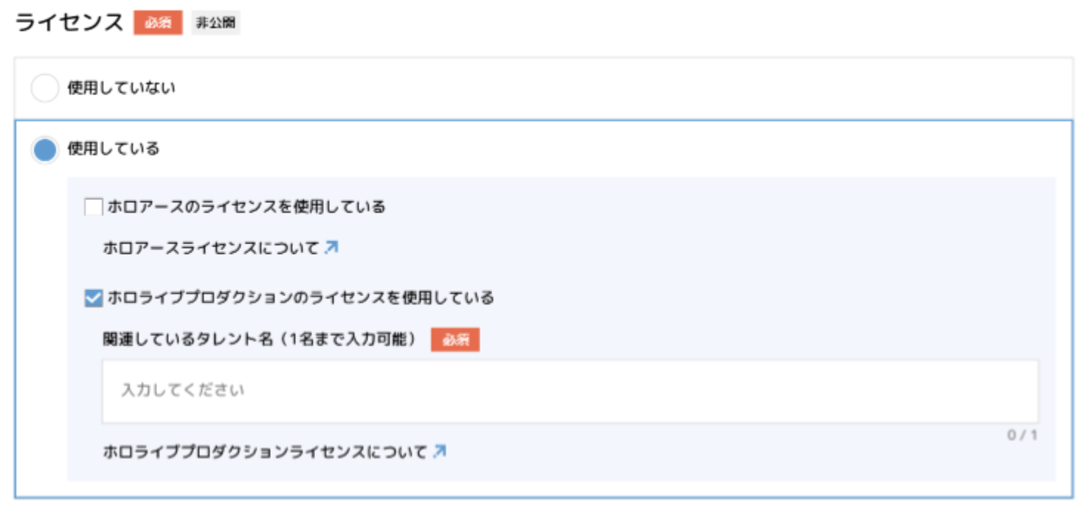Open the ホロアースライセンスについて link
This screenshot has height=510, width=1087.
point(211,248)
